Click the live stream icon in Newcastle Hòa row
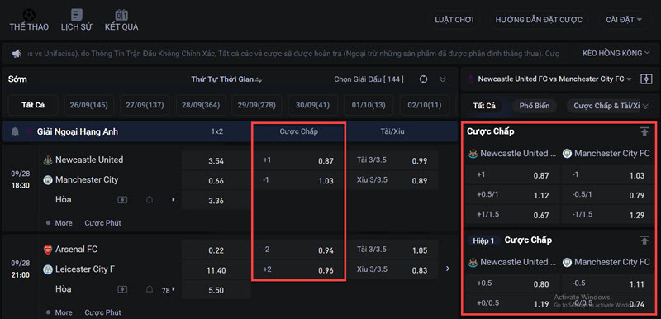The image size is (661, 319). [122, 200]
